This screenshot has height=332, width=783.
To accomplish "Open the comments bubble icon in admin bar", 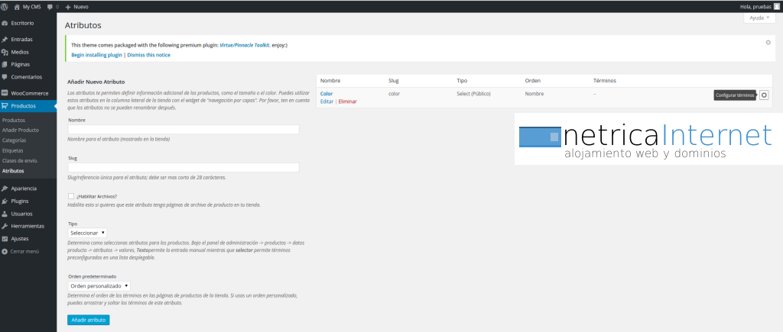I will 50,6.
